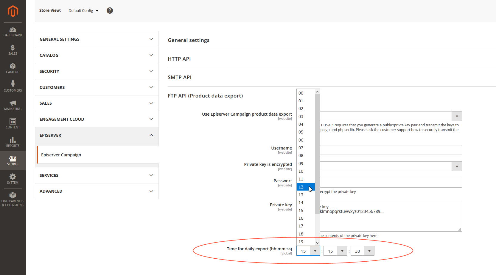Expand the Advanced config tab
Viewport: 496px width, 275px height.
pyautogui.click(x=97, y=191)
